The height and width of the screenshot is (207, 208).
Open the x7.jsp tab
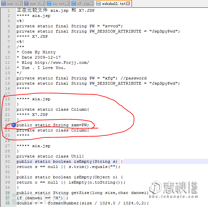[82, 4]
